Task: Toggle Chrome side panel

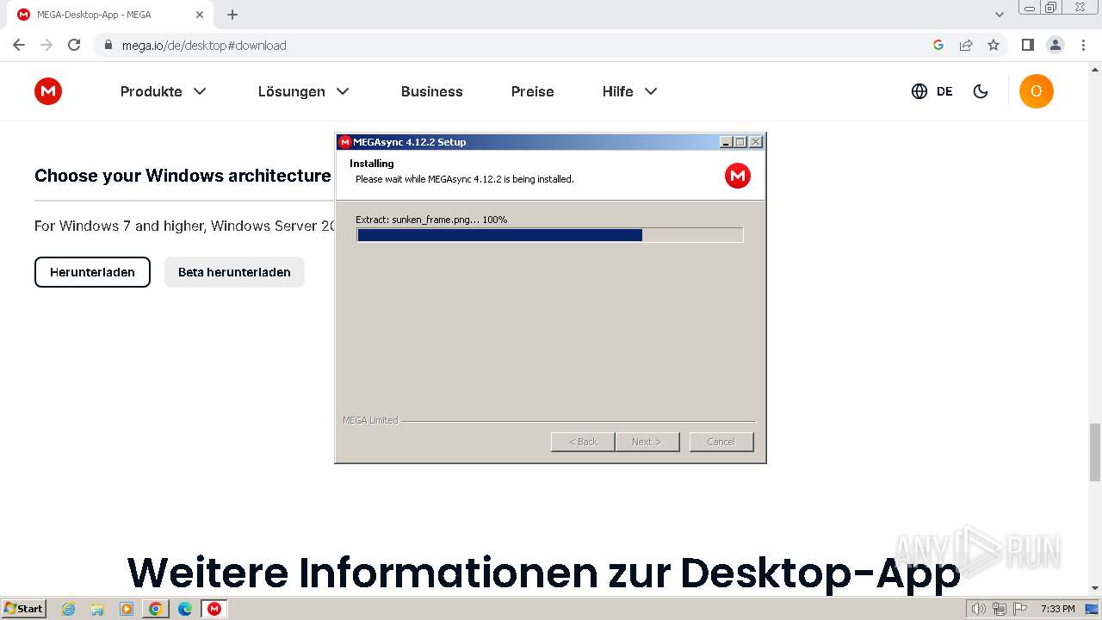Action: [x=1028, y=45]
